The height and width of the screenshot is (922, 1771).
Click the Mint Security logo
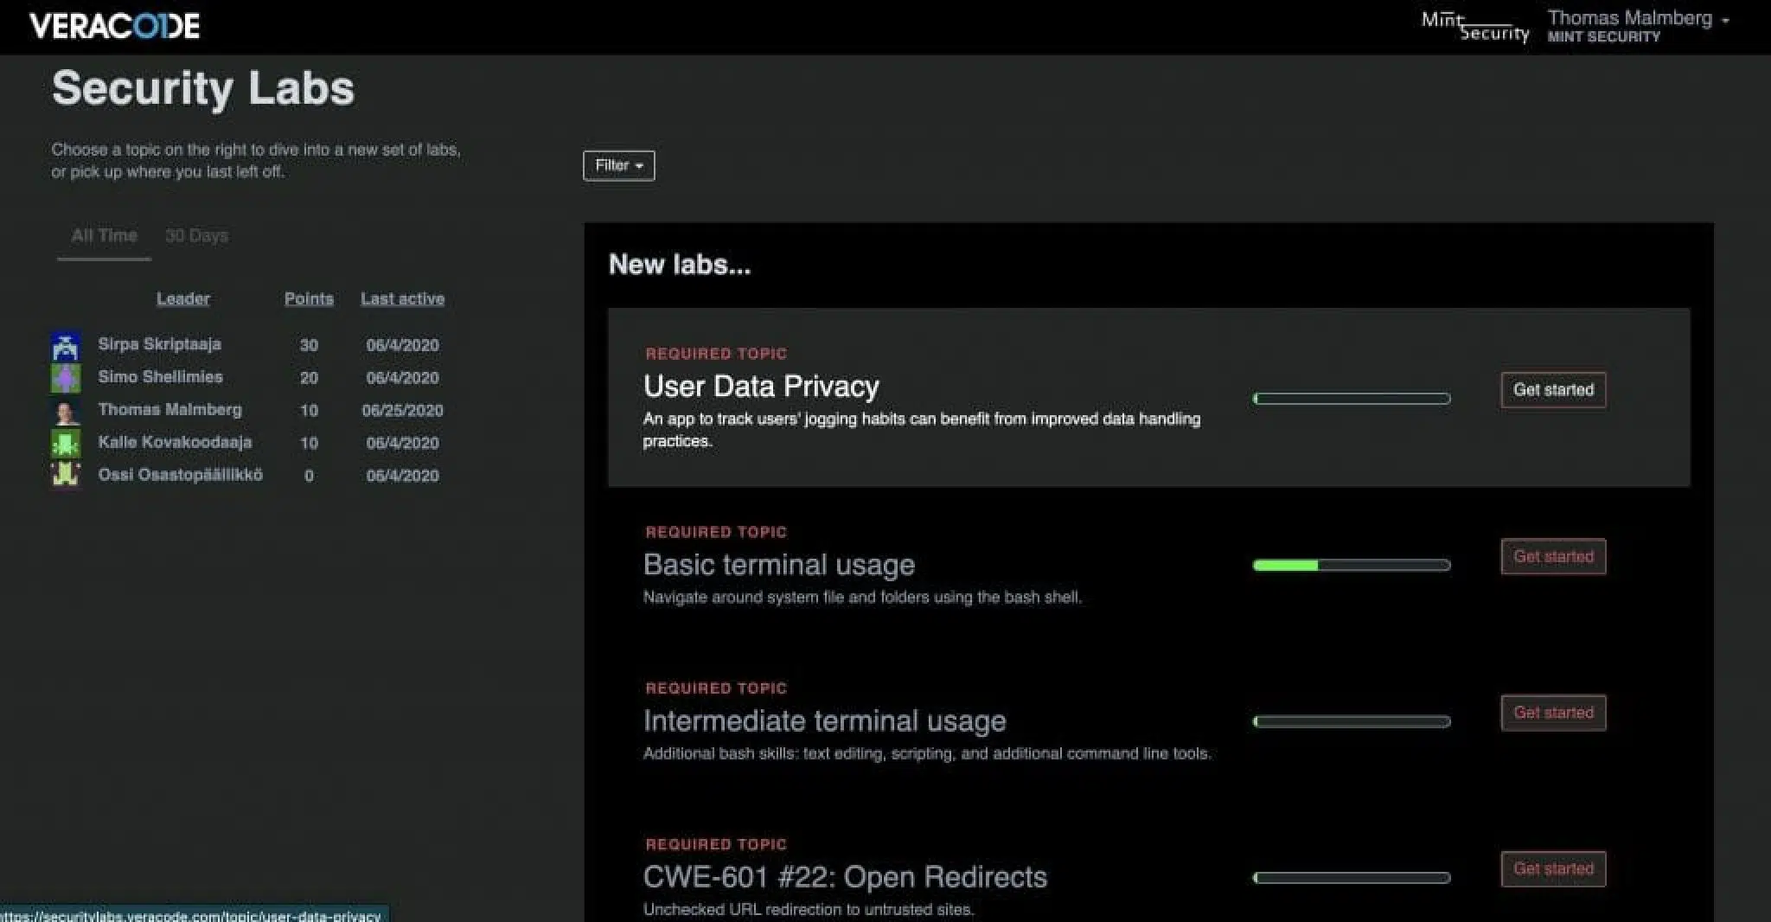pos(1475,26)
